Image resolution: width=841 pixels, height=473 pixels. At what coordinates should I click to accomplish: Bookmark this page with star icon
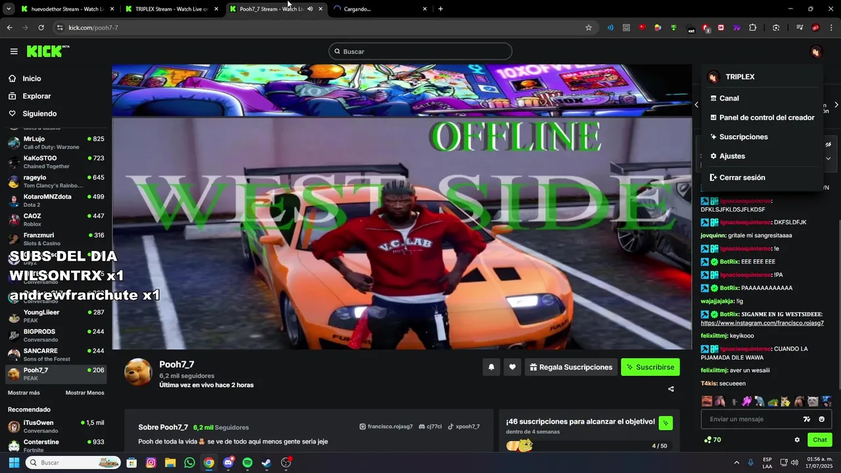(589, 28)
